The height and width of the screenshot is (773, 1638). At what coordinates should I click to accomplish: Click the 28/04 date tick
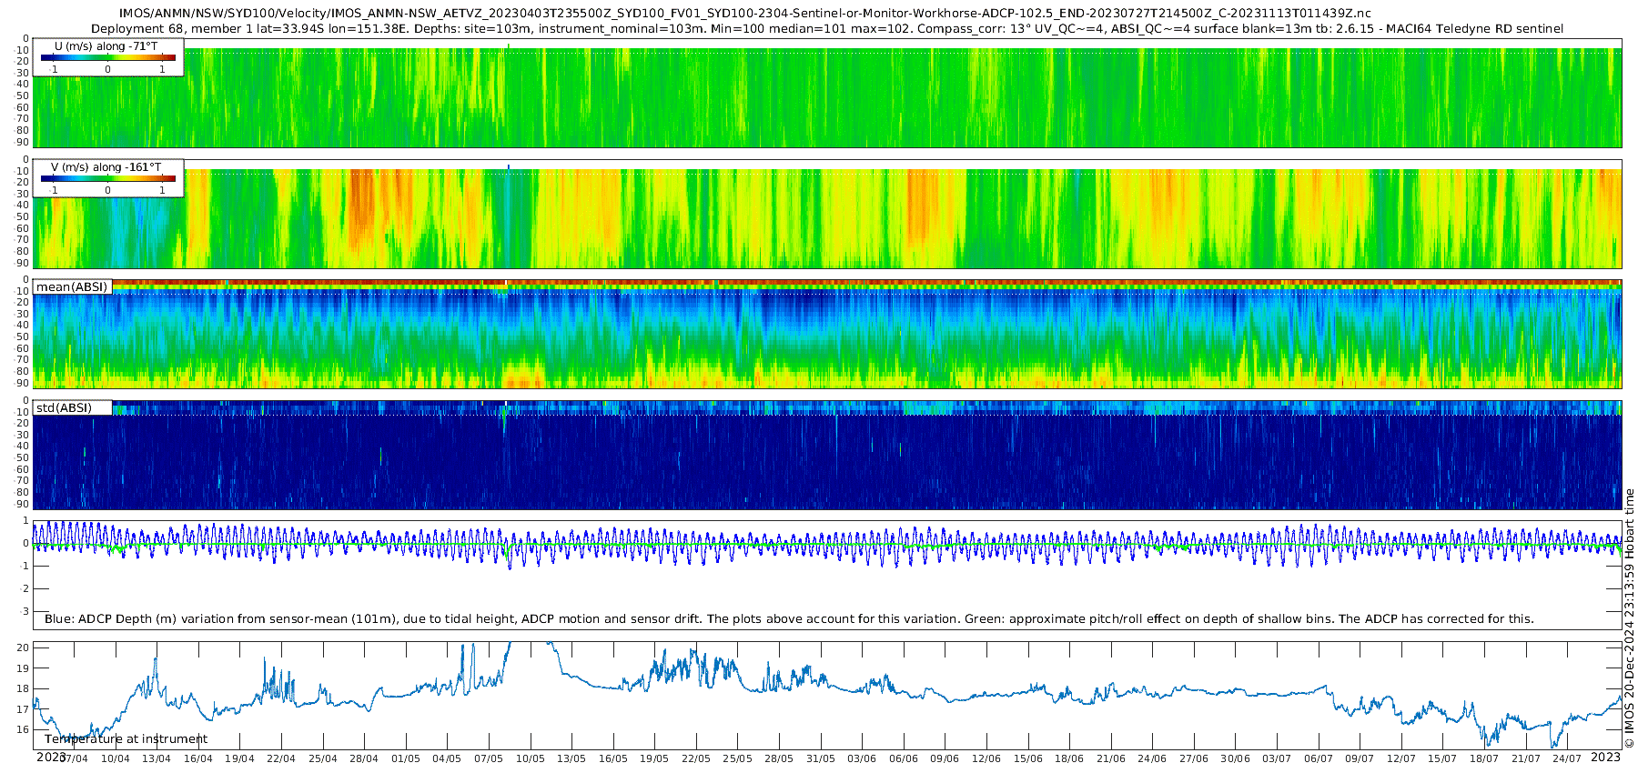[x=363, y=758]
